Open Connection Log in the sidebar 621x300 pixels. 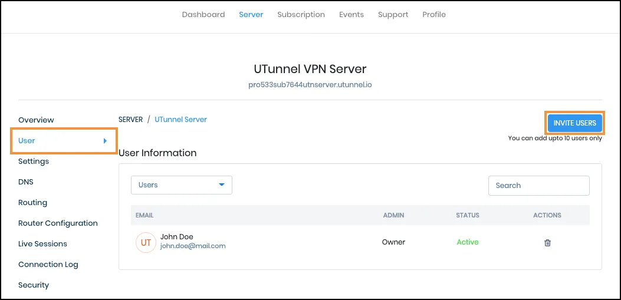point(48,264)
